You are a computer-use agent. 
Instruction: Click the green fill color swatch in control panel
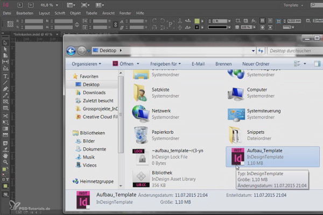pyautogui.click(x=197, y=21)
